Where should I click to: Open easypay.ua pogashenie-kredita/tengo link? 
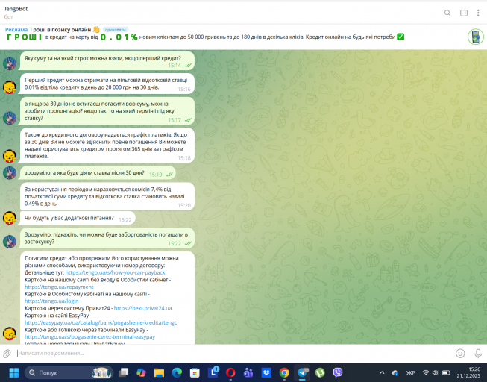tap(101, 322)
